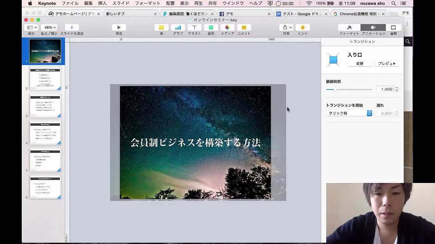Click the 1.00秒 duration field
Screen dimensions: 435x244
click(385, 89)
